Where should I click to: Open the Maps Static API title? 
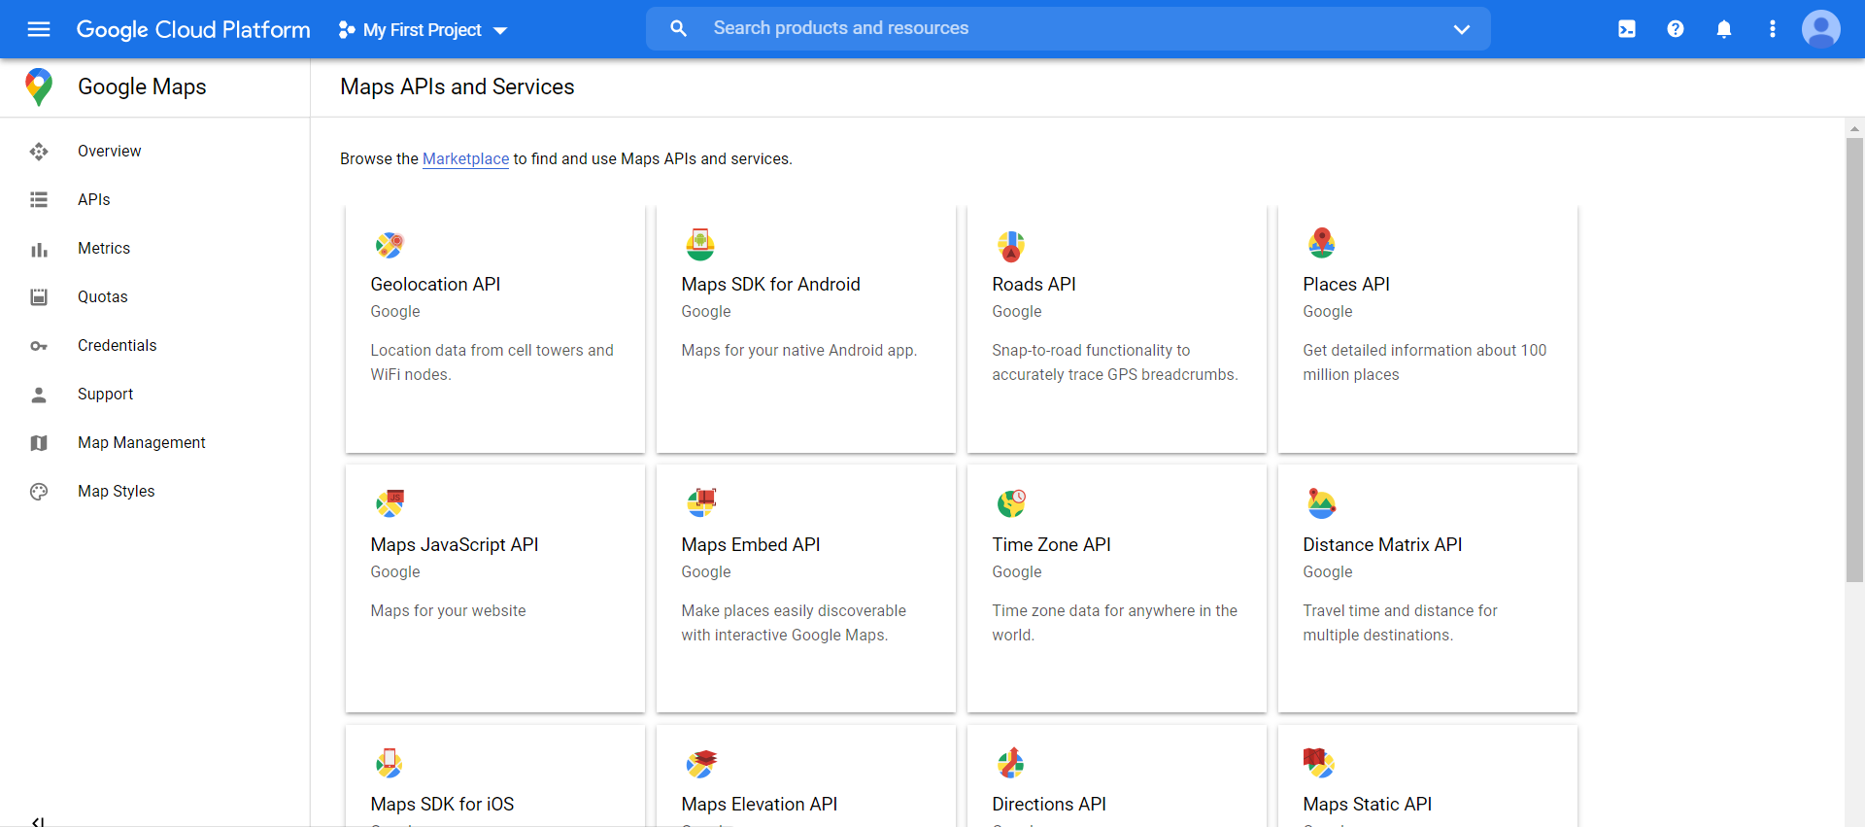1367,804
